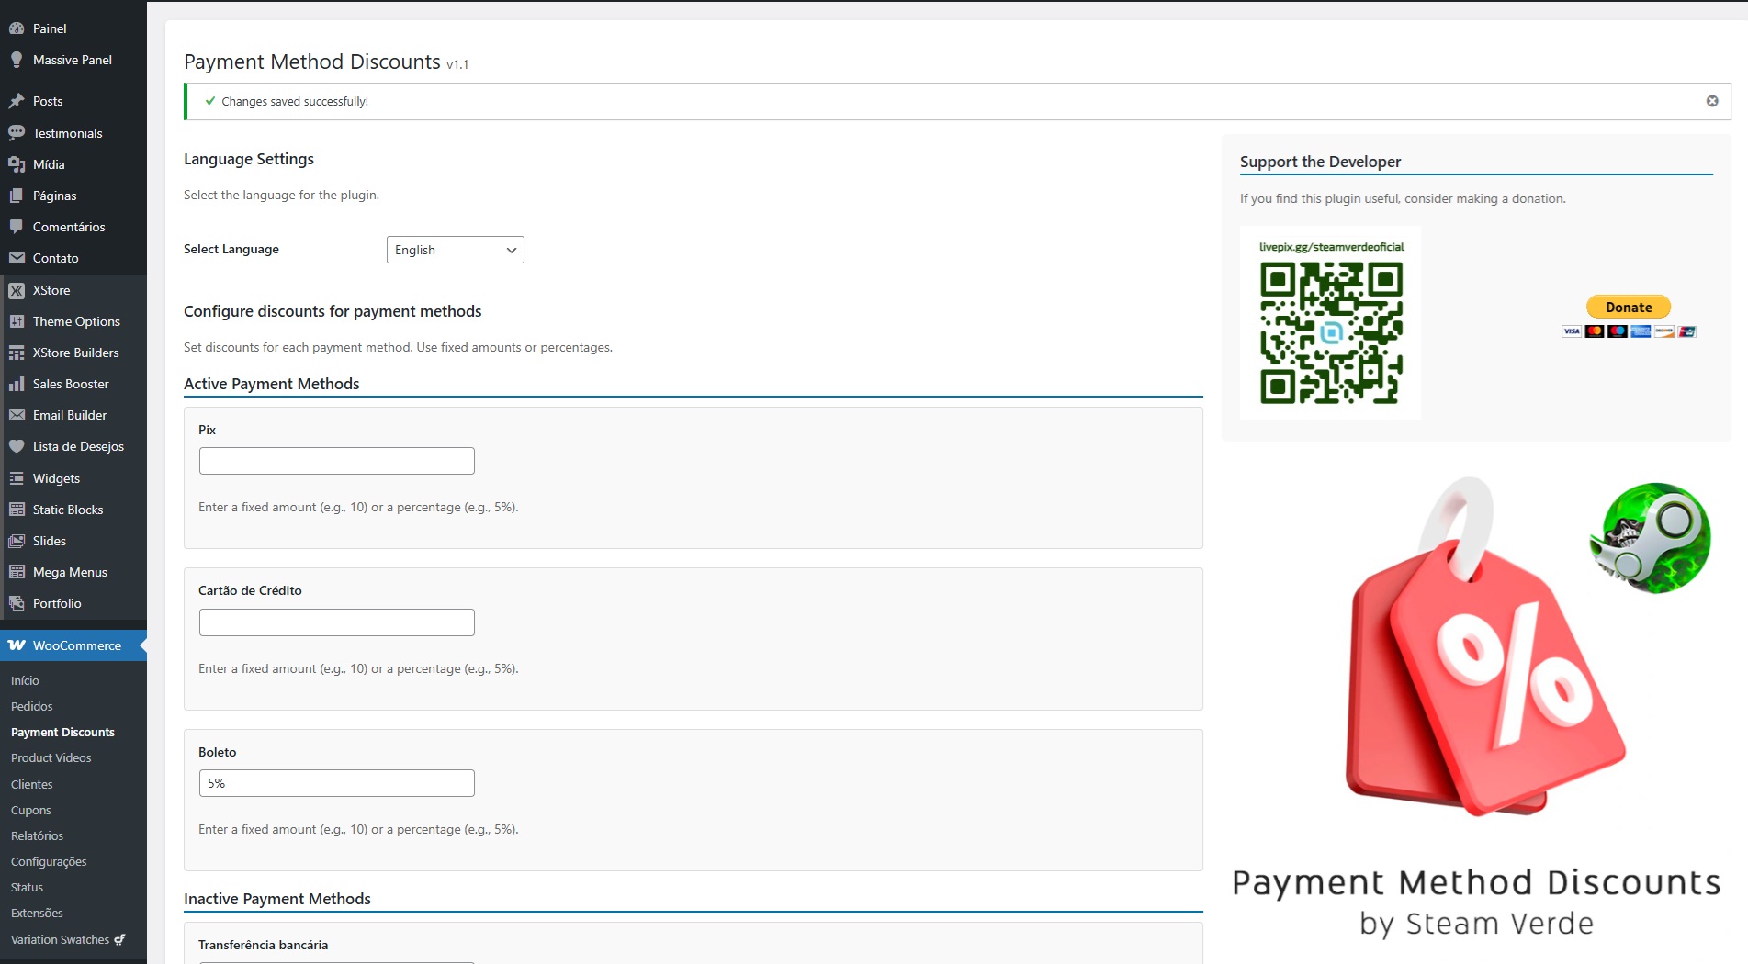Open Relatórios reports submenu

pyautogui.click(x=37, y=835)
